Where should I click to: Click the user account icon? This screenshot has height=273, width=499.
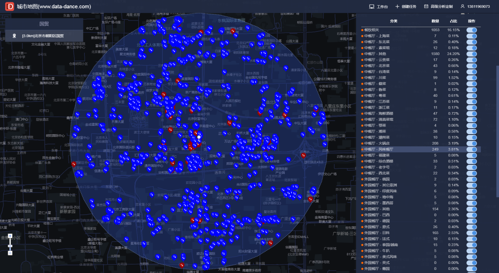coord(462,7)
